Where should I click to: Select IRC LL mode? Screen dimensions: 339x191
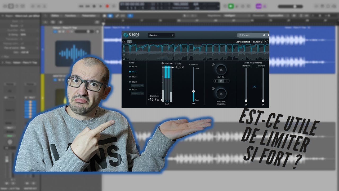133,67
